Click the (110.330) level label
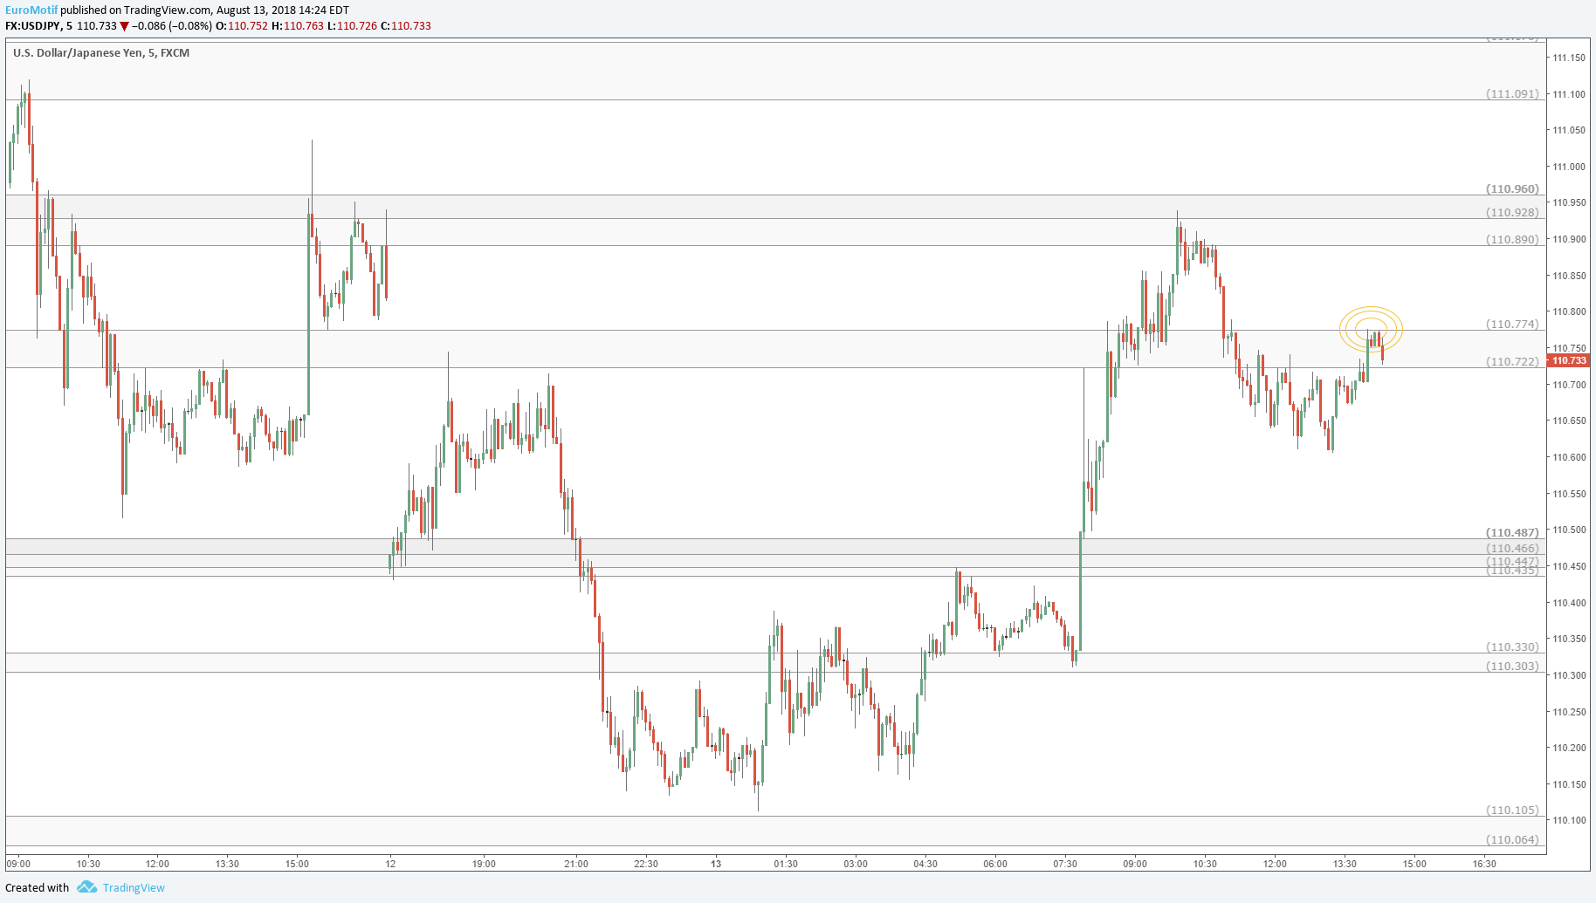The image size is (1596, 903). pyautogui.click(x=1513, y=646)
